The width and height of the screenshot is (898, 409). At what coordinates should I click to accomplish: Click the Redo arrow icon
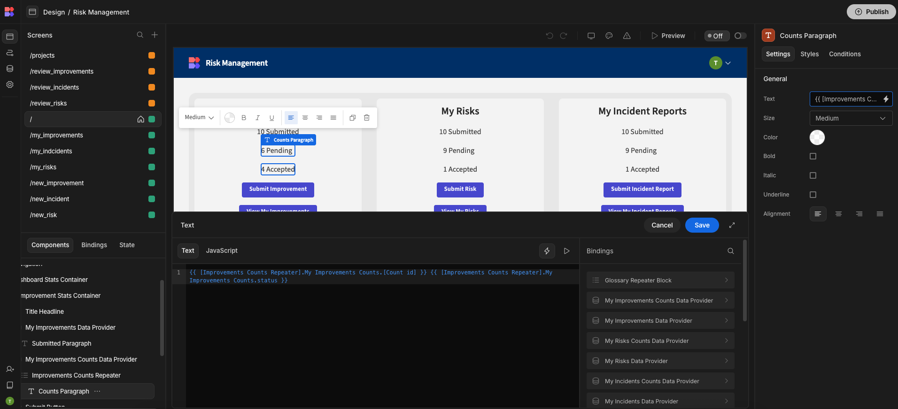(x=564, y=36)
